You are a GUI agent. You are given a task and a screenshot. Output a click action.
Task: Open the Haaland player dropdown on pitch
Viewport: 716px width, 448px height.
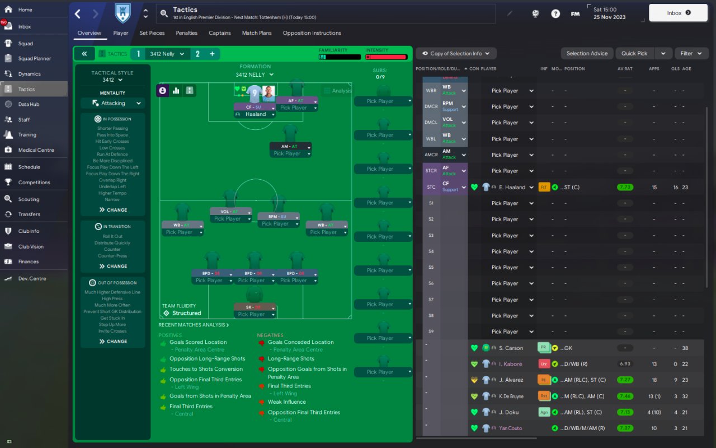(255, 114)
